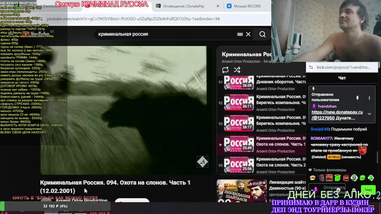Click the Музыка RECORD tab pause favicon

coord(229,6)
